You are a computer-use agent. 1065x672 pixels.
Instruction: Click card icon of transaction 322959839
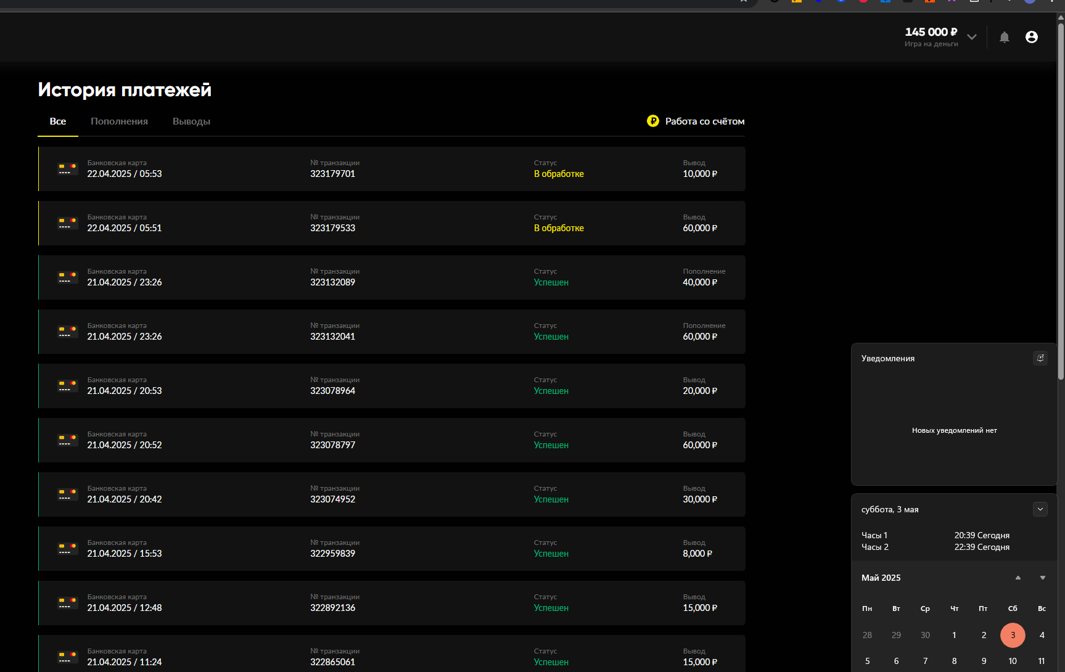pyautogui.click(x=67, y=549)
